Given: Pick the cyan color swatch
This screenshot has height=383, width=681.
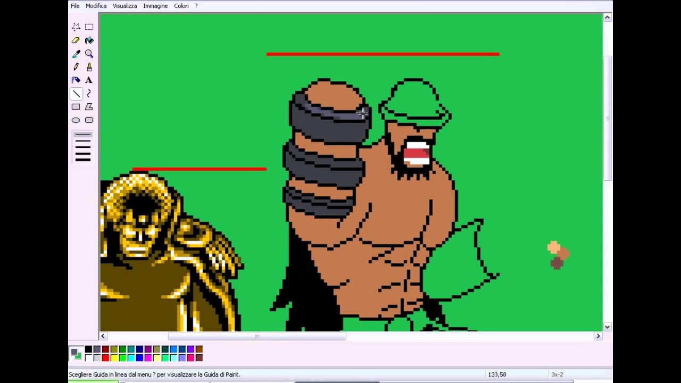Looking at the screenshot, I should [x=131, y=357].
